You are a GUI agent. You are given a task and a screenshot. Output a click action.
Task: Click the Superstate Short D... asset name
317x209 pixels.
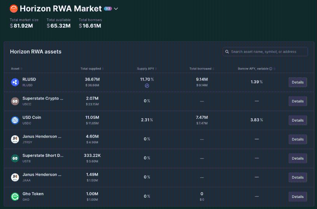click(x=43, y=156)
